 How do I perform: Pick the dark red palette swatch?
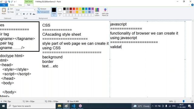71,9
